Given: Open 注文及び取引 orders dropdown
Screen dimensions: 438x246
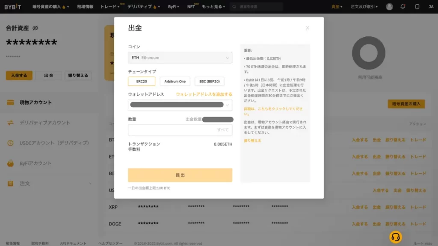Looking at the screenshot, I should [364, 7].
